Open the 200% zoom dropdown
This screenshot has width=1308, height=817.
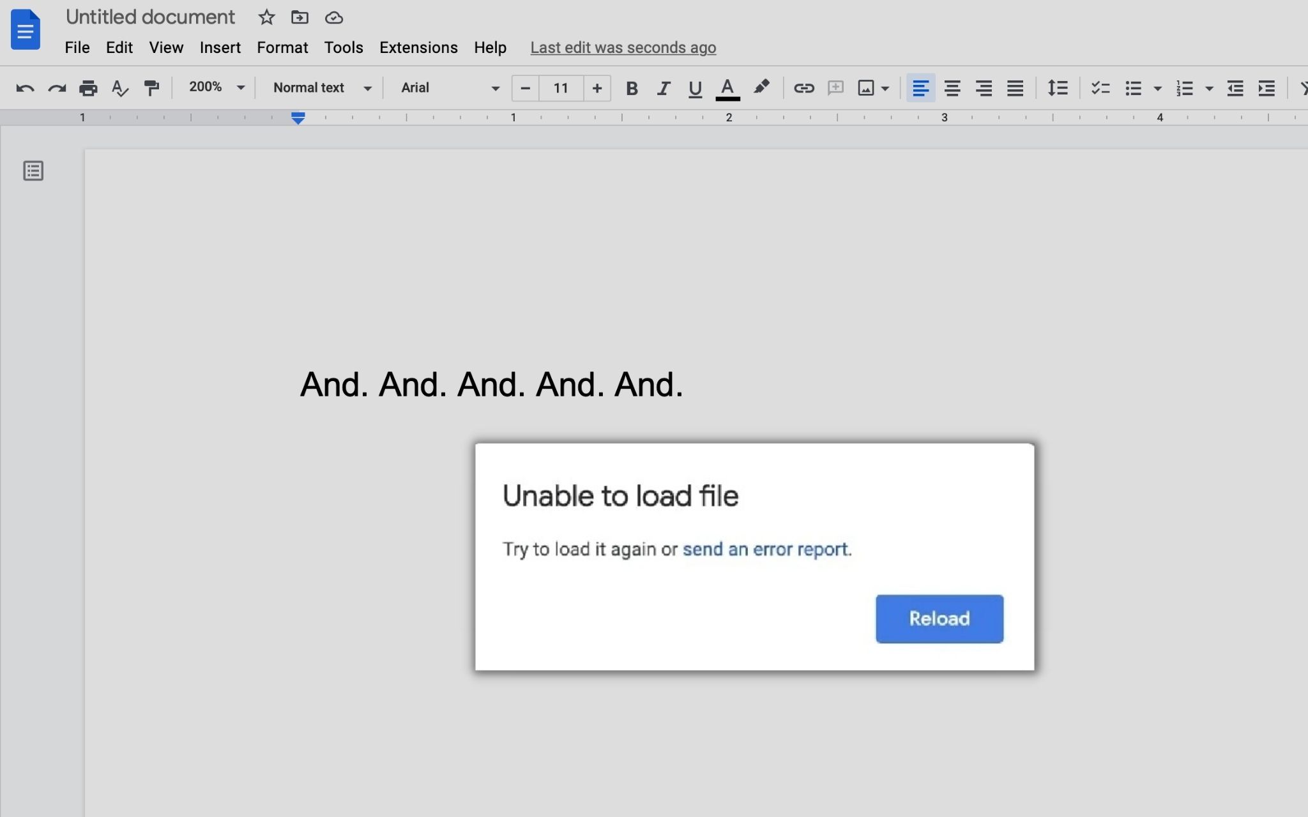pos(216,87)
